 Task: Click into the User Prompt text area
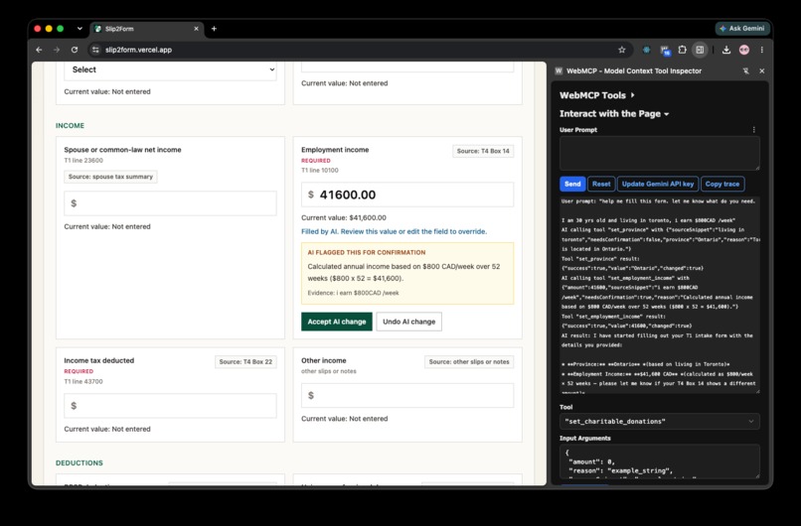(x=660, y=153)
